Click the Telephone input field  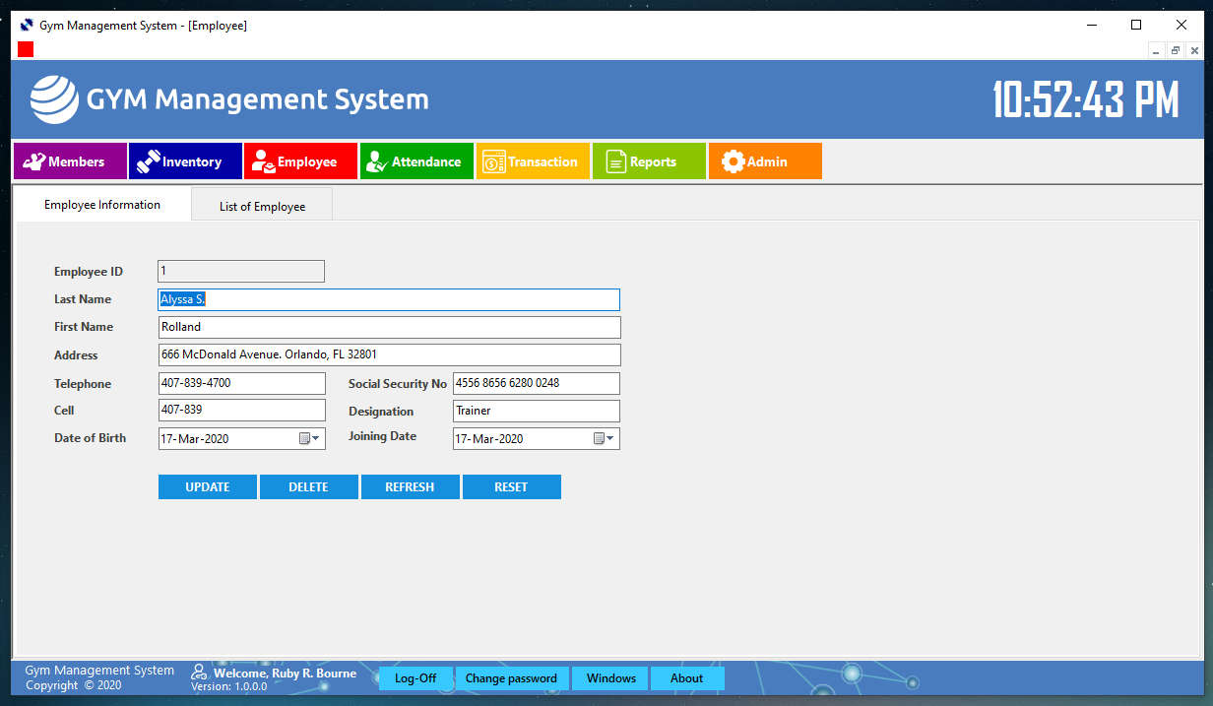click(242, 383)
